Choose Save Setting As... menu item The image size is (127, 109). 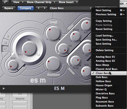point(109,40)
